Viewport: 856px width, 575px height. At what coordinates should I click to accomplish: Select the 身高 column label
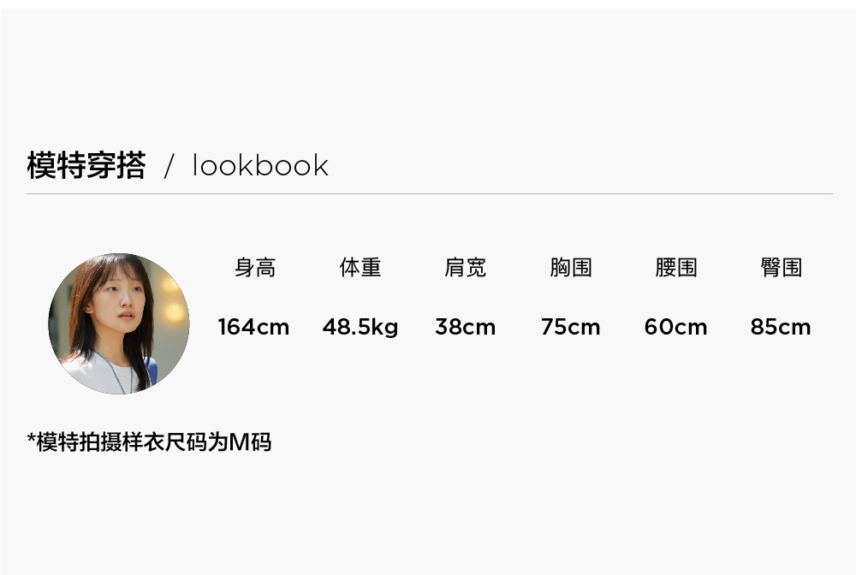coord(255,267)
